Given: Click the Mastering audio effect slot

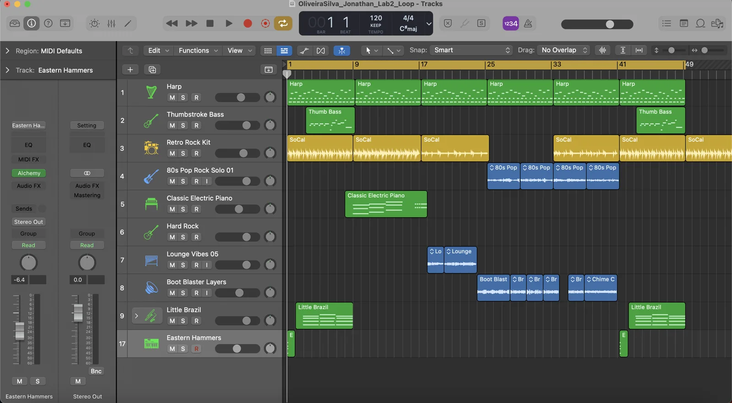Looking at the screenshot, I should pos(87,195).
